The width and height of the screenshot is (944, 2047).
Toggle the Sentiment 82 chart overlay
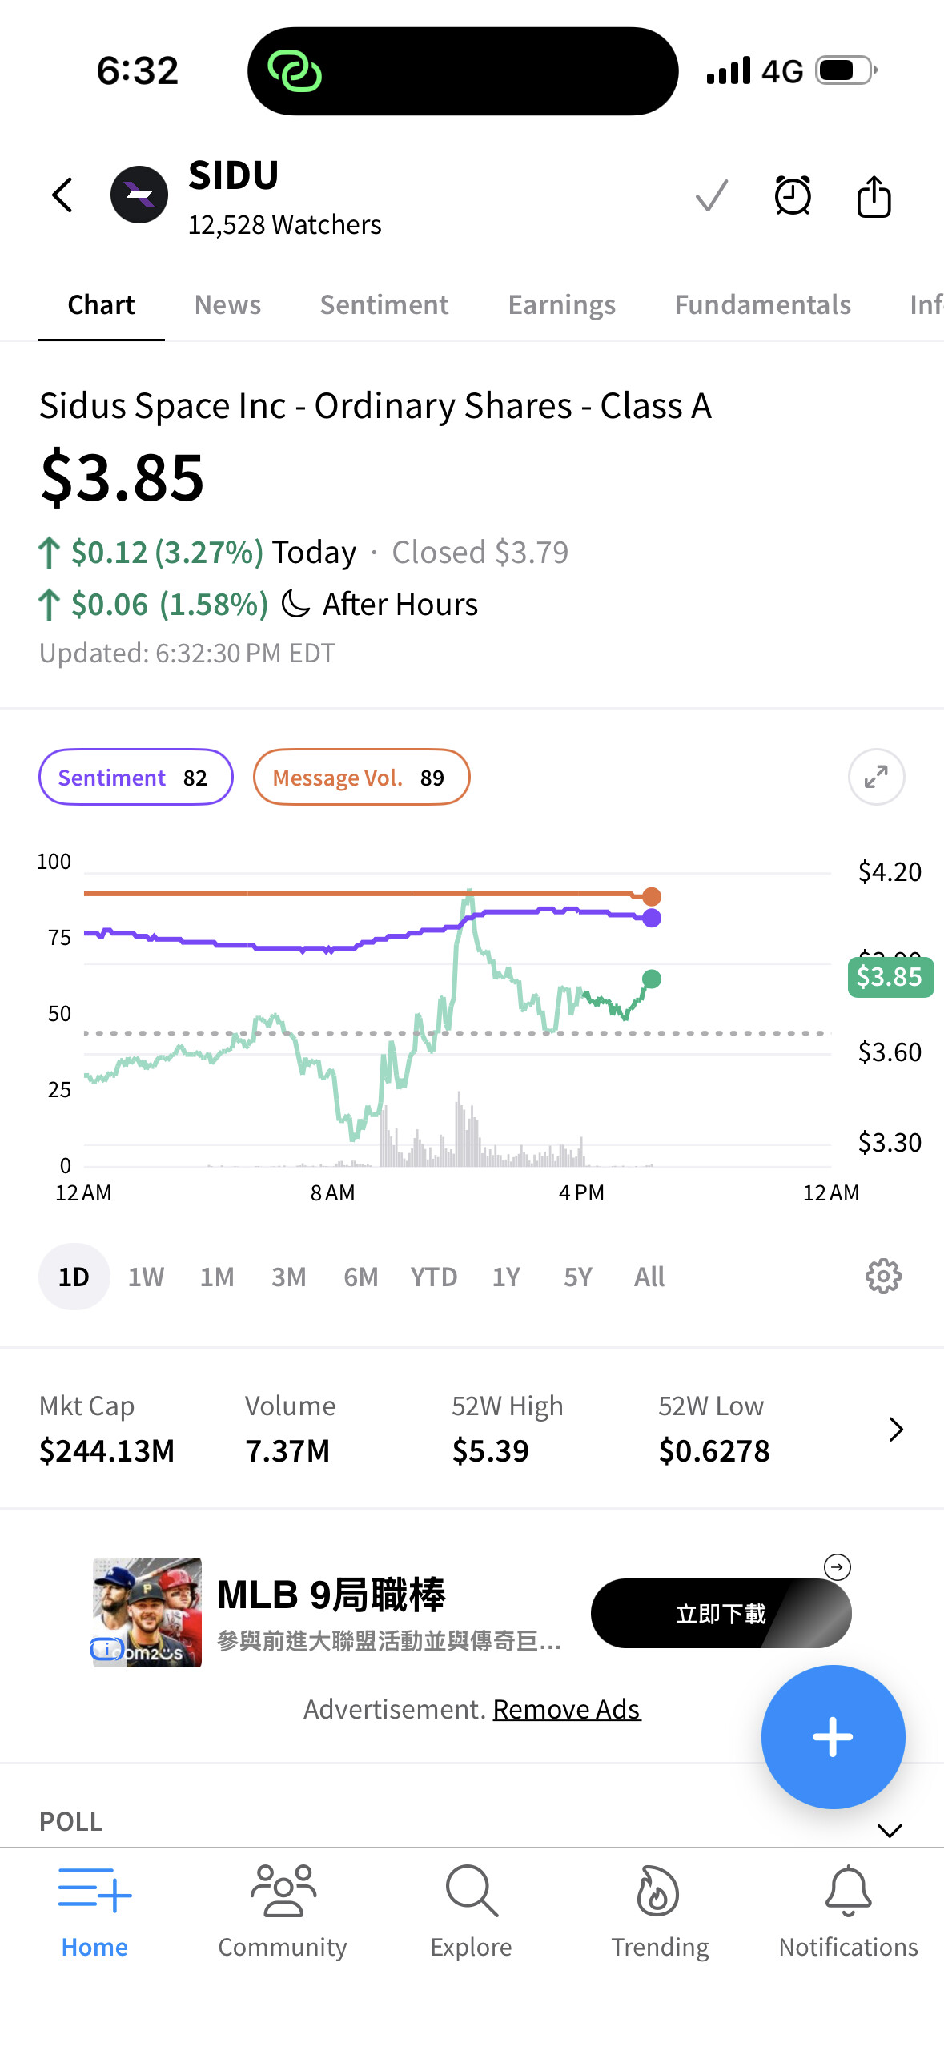pyautogui.click(x=135, y=777)
